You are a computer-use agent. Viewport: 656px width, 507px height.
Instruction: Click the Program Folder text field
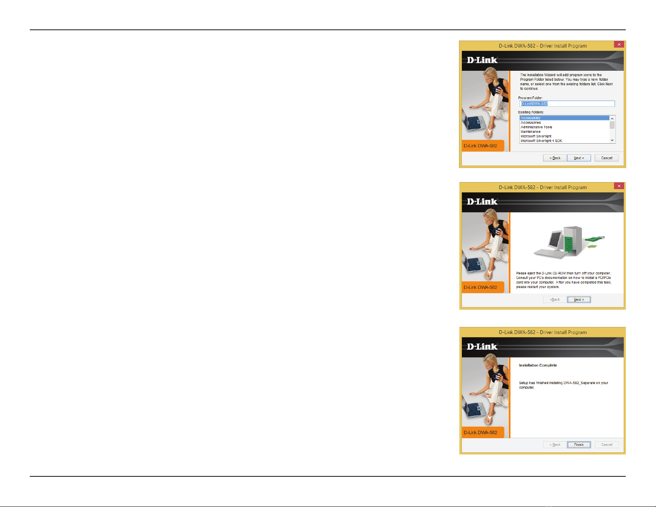coord(567,104)
